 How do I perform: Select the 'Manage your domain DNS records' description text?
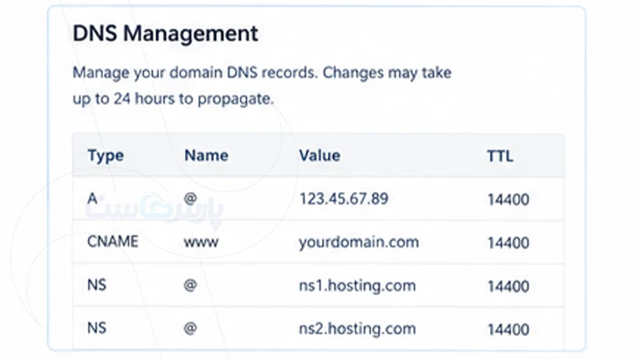[262, 86]
